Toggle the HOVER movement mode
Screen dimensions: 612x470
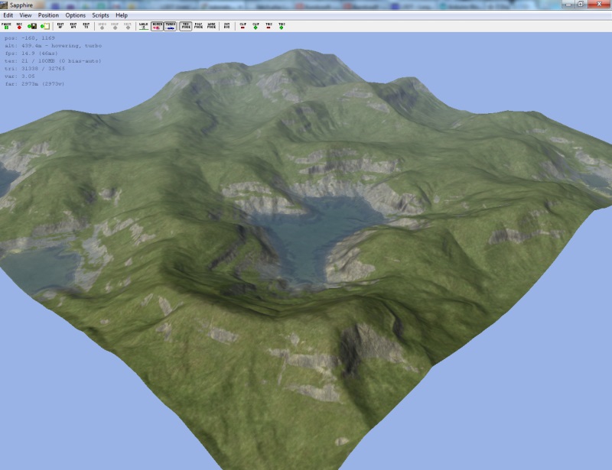[157, 25]
